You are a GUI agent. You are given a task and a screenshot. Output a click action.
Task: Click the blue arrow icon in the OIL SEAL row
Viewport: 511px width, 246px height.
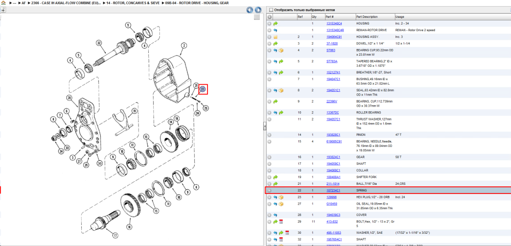[276, 204]
